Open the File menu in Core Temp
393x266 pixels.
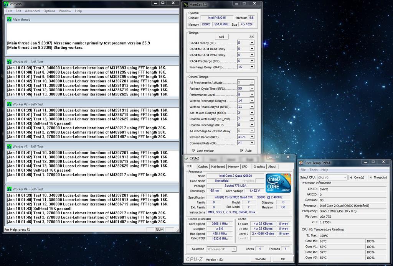303,170
